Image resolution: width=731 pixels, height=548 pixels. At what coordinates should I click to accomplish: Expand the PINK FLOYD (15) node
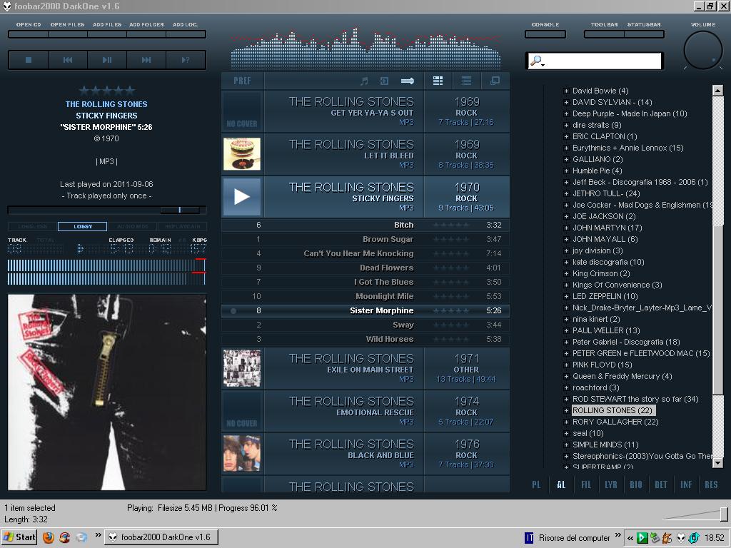coord(566,365)
